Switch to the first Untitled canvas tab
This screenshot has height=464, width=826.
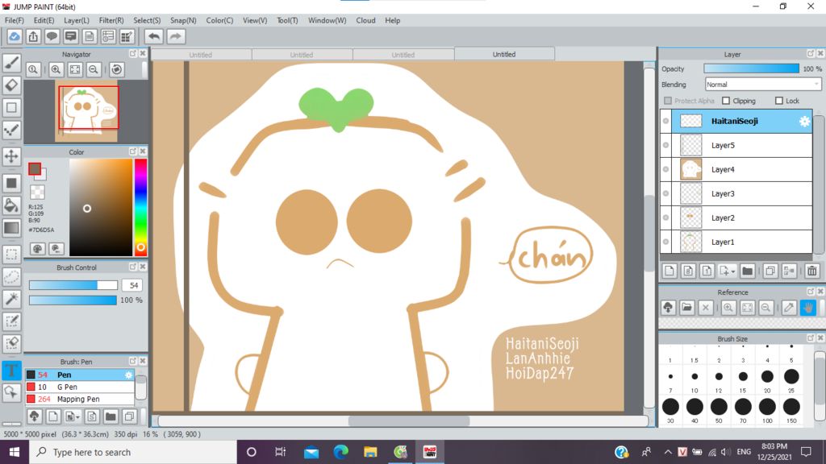201,55
